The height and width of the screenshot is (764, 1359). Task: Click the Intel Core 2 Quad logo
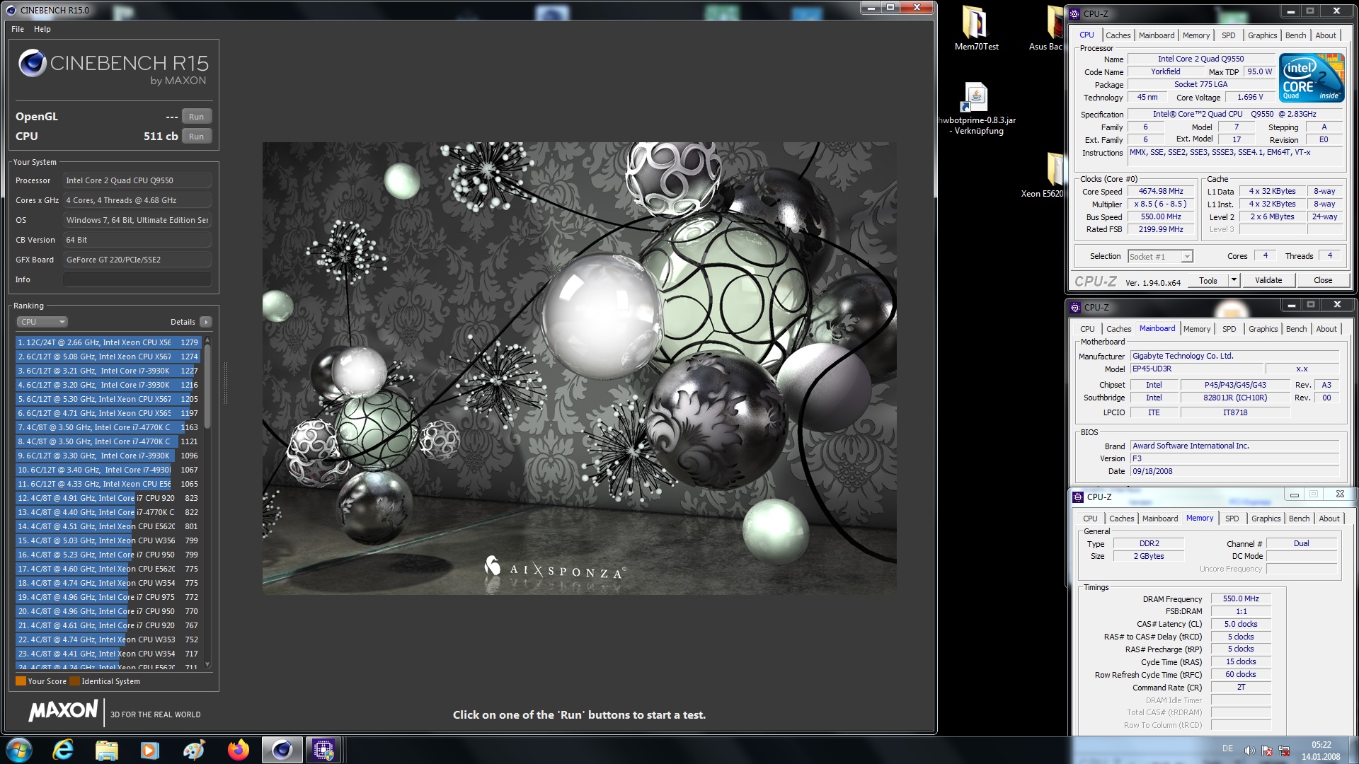pyautogui.click(x=1312, y=77)
